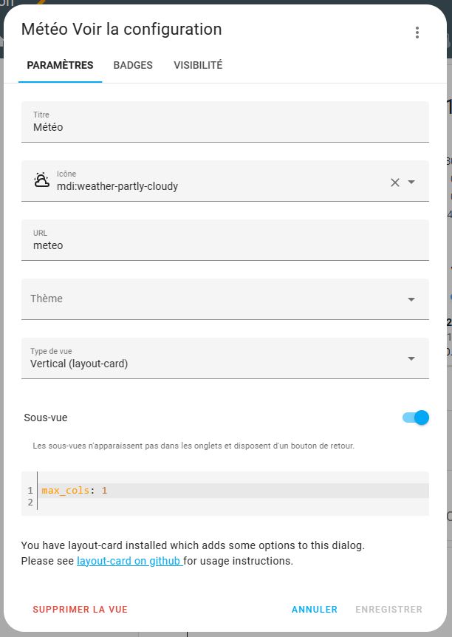Open the dialog's three-dot overflow menu
This screenshot has width=452, height=637.
click(x=417, y=32)
